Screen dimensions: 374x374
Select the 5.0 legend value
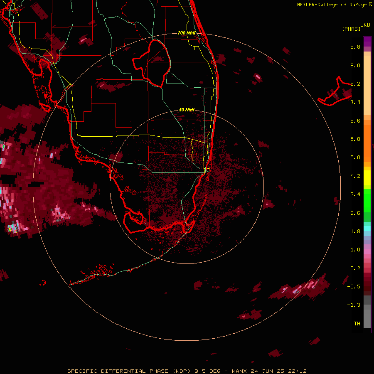355,157
